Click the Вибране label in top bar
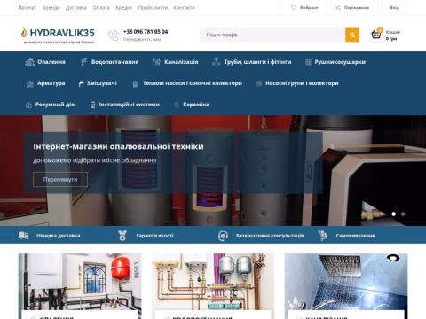Viewport: 426px width, 319px height. [x=309, y=8]
